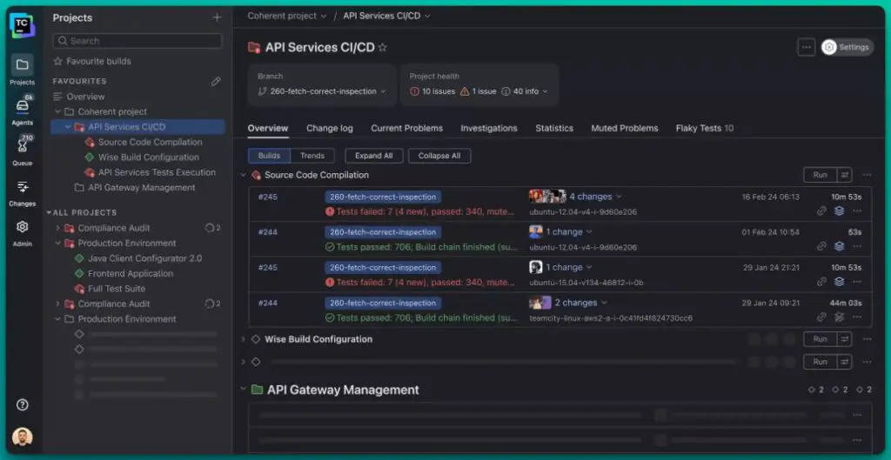
Task: Expand the first Compliance Audit project
Action: pos(57,228)
